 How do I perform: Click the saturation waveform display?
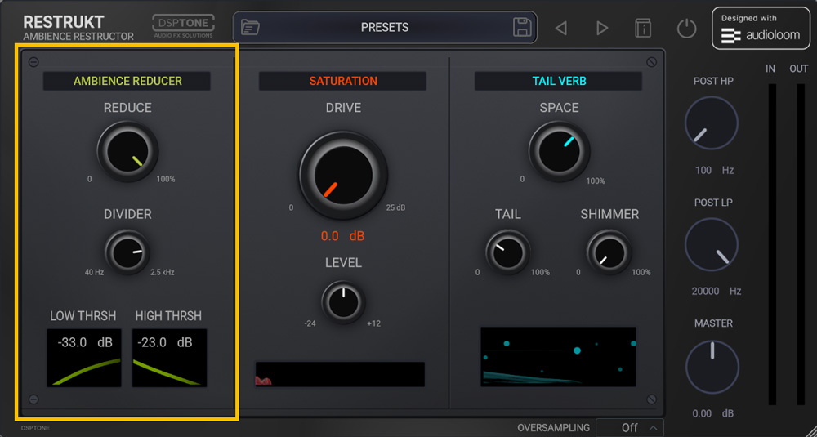click(340, 374)
